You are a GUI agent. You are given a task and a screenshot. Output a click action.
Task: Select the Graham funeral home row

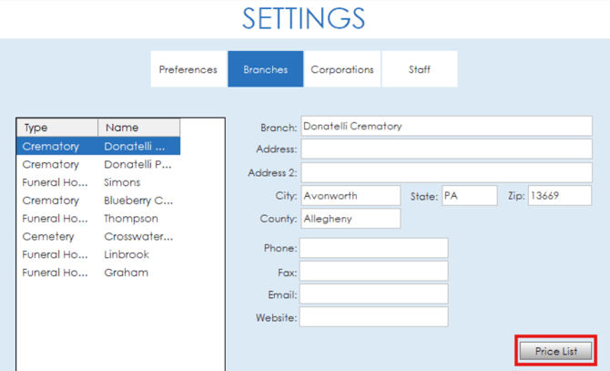click(x=98, y=273)
